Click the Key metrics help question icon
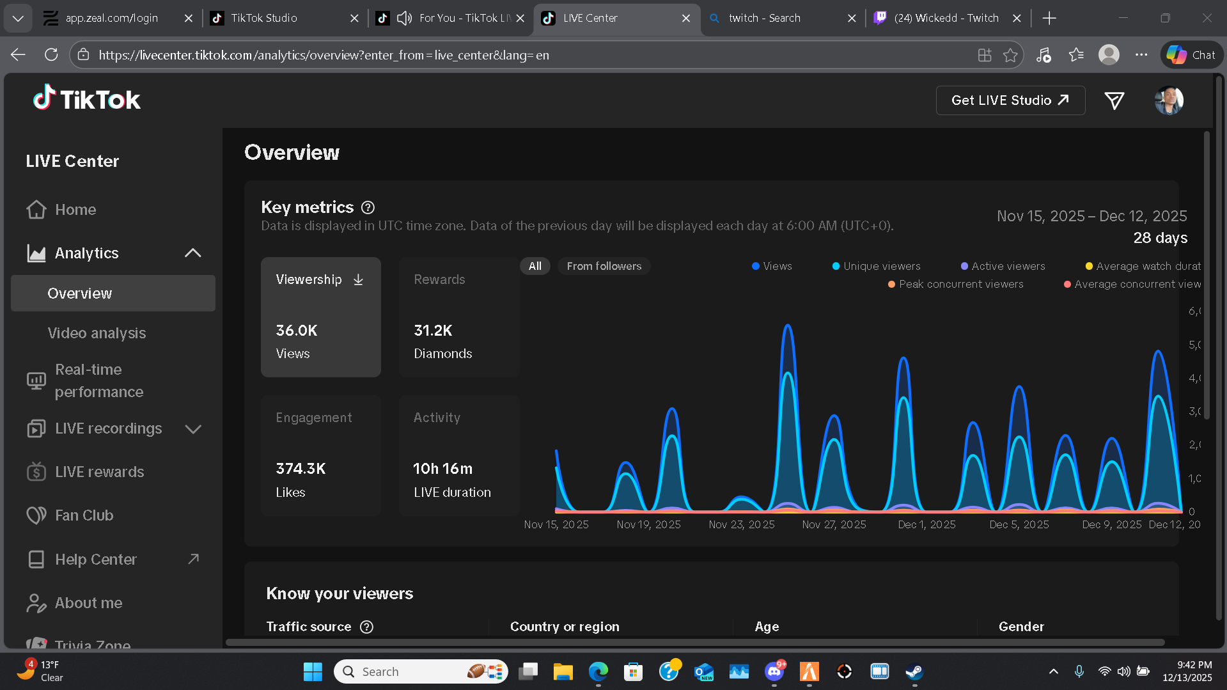The width and height of the screenshot is (1227, 690). [x=368, y=207]
